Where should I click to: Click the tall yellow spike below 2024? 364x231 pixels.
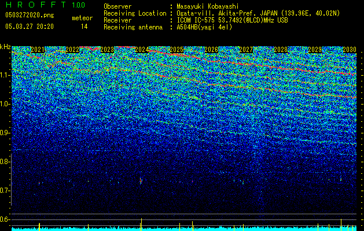click(141, 224)
